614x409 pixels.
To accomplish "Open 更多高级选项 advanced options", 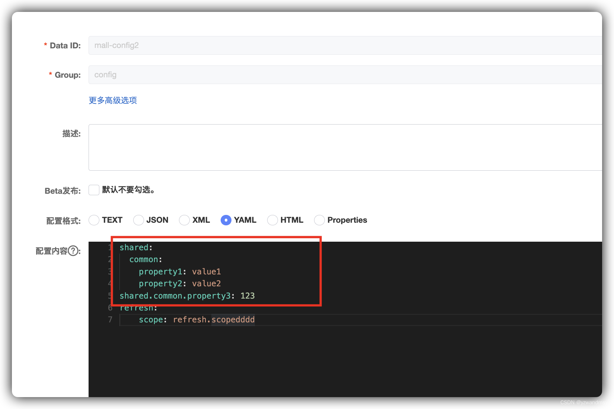I will pyautogui.click(x=113, y=100).
